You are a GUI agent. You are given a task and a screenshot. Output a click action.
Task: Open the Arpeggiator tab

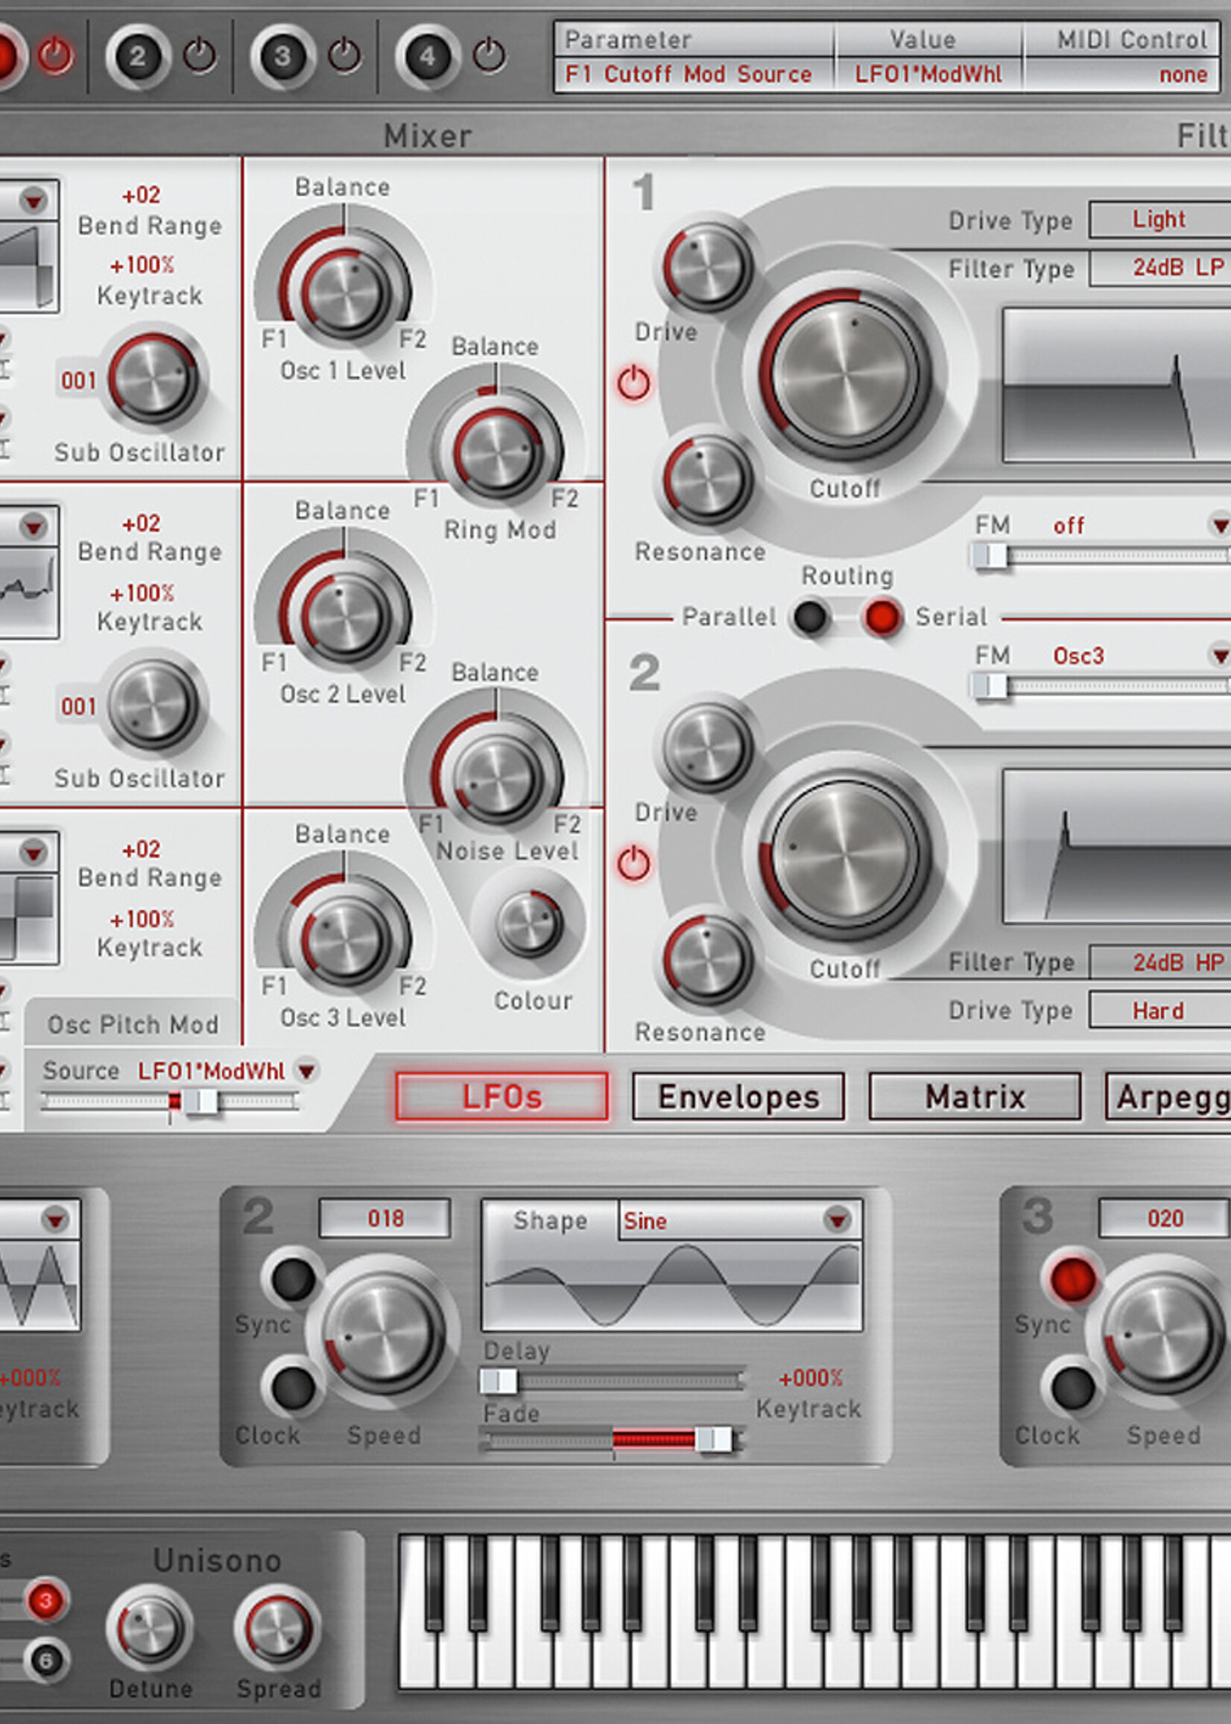click(1168, 1096)
